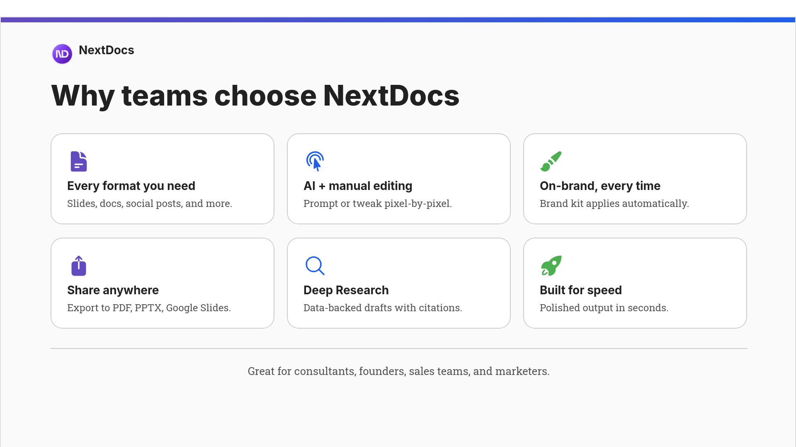Select the Deep Research card
The height and width of the screenshot is (447, 796).
(398, 283)
